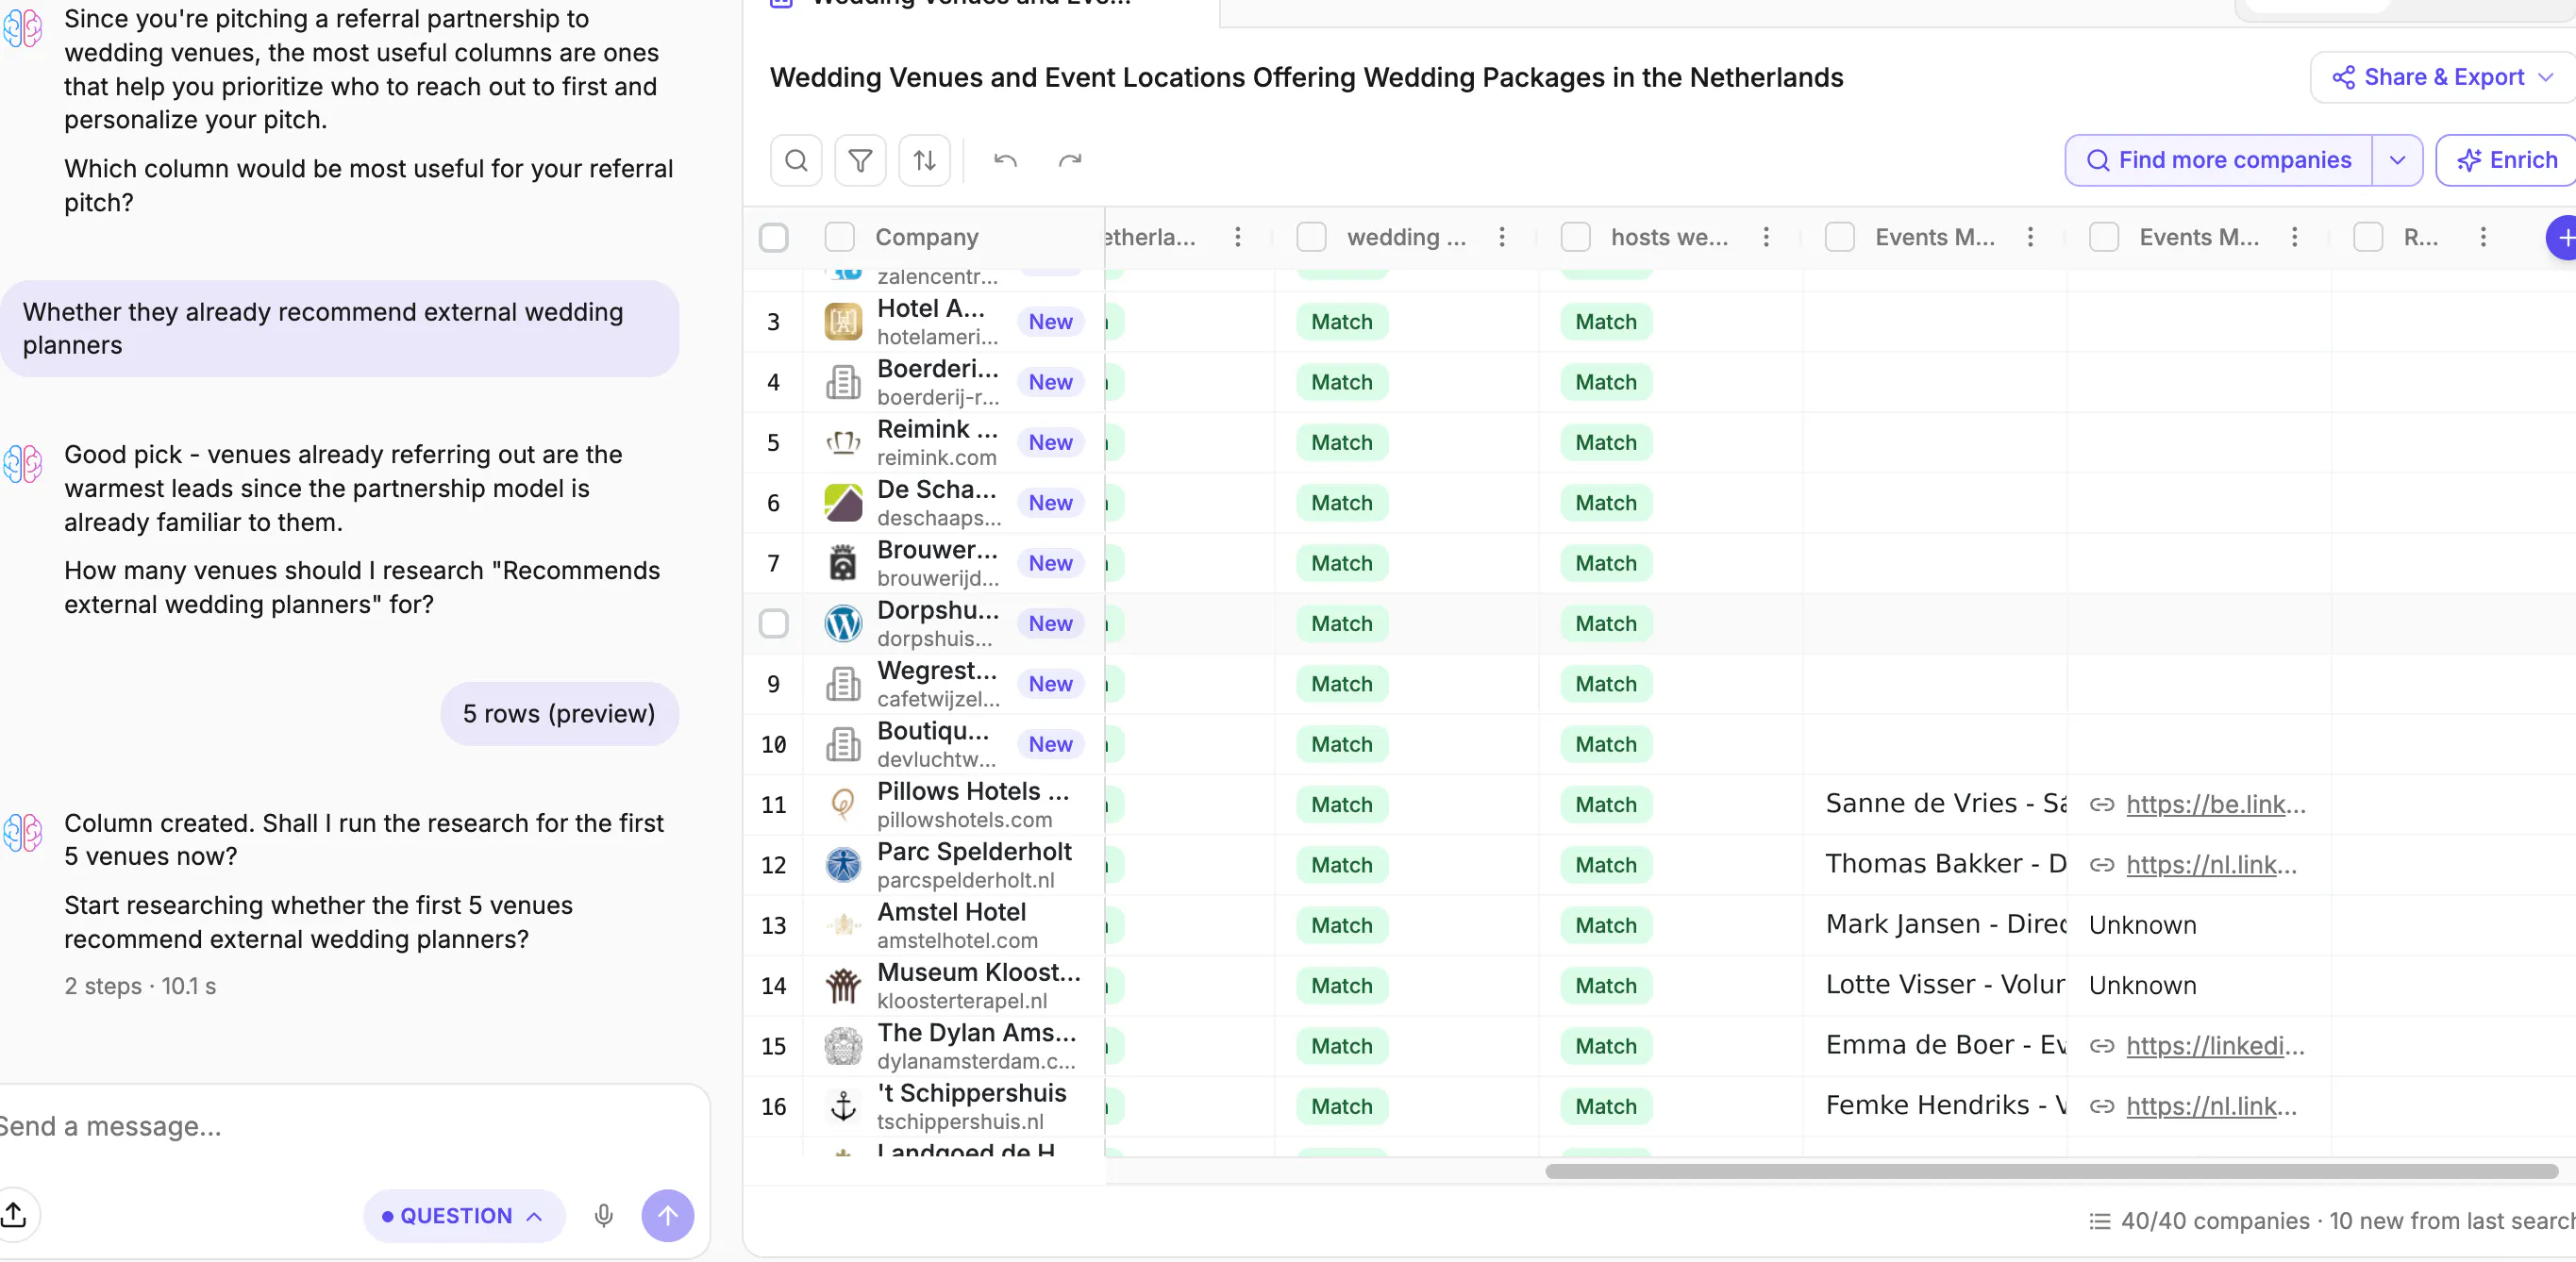Screen dimensions: 2576x1262
Task: Open the Share & Export dropdown
Action: (2443, 77)
